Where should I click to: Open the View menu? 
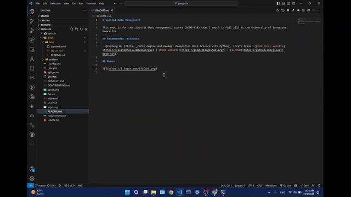point(66,3)
